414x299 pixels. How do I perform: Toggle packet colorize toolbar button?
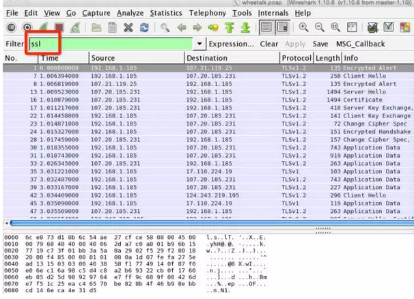263,28
